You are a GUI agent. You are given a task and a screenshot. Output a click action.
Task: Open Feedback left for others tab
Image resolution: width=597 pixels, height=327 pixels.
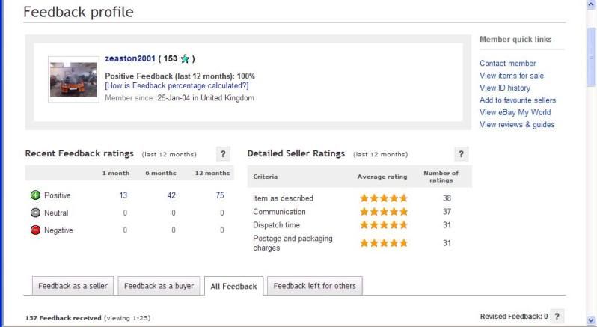point(315,286)
